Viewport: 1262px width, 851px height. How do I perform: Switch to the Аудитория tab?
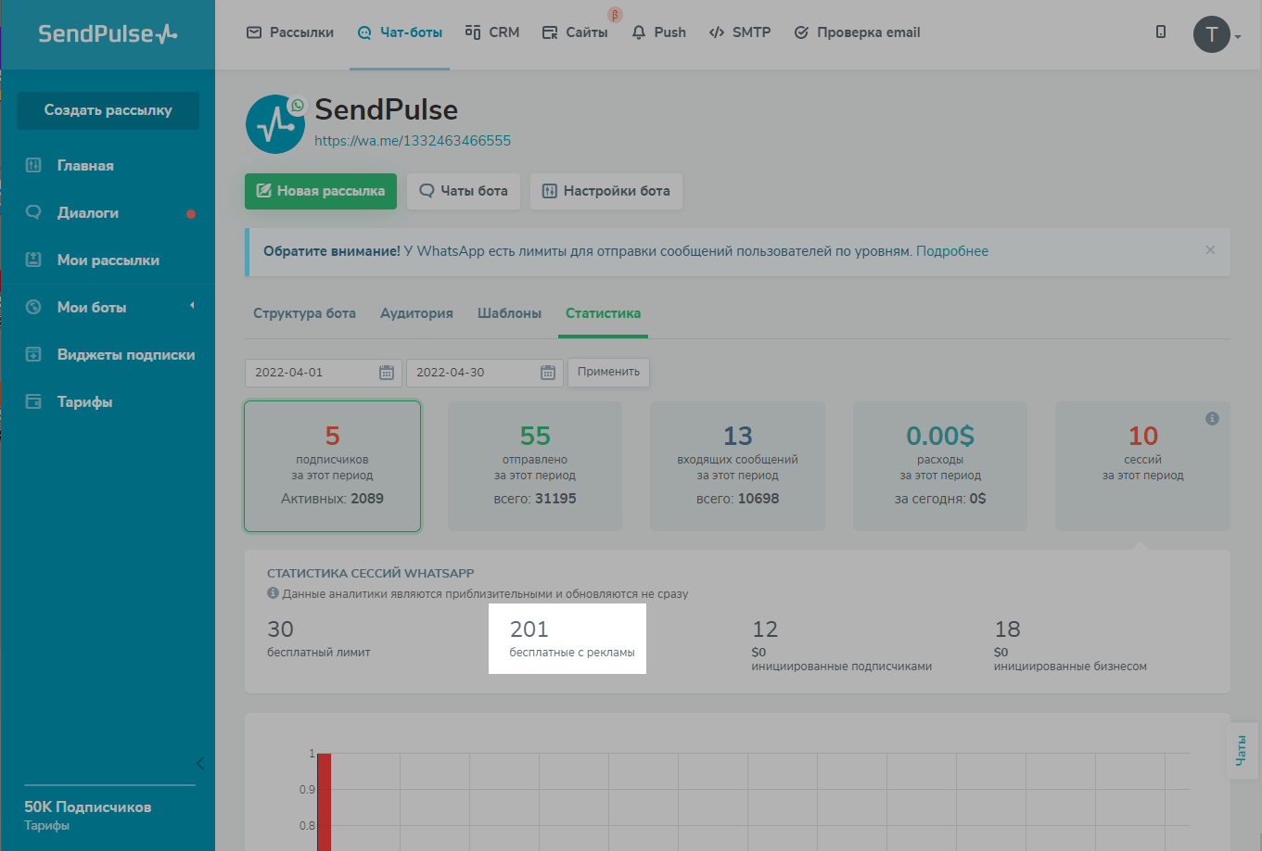click(416, 313)
